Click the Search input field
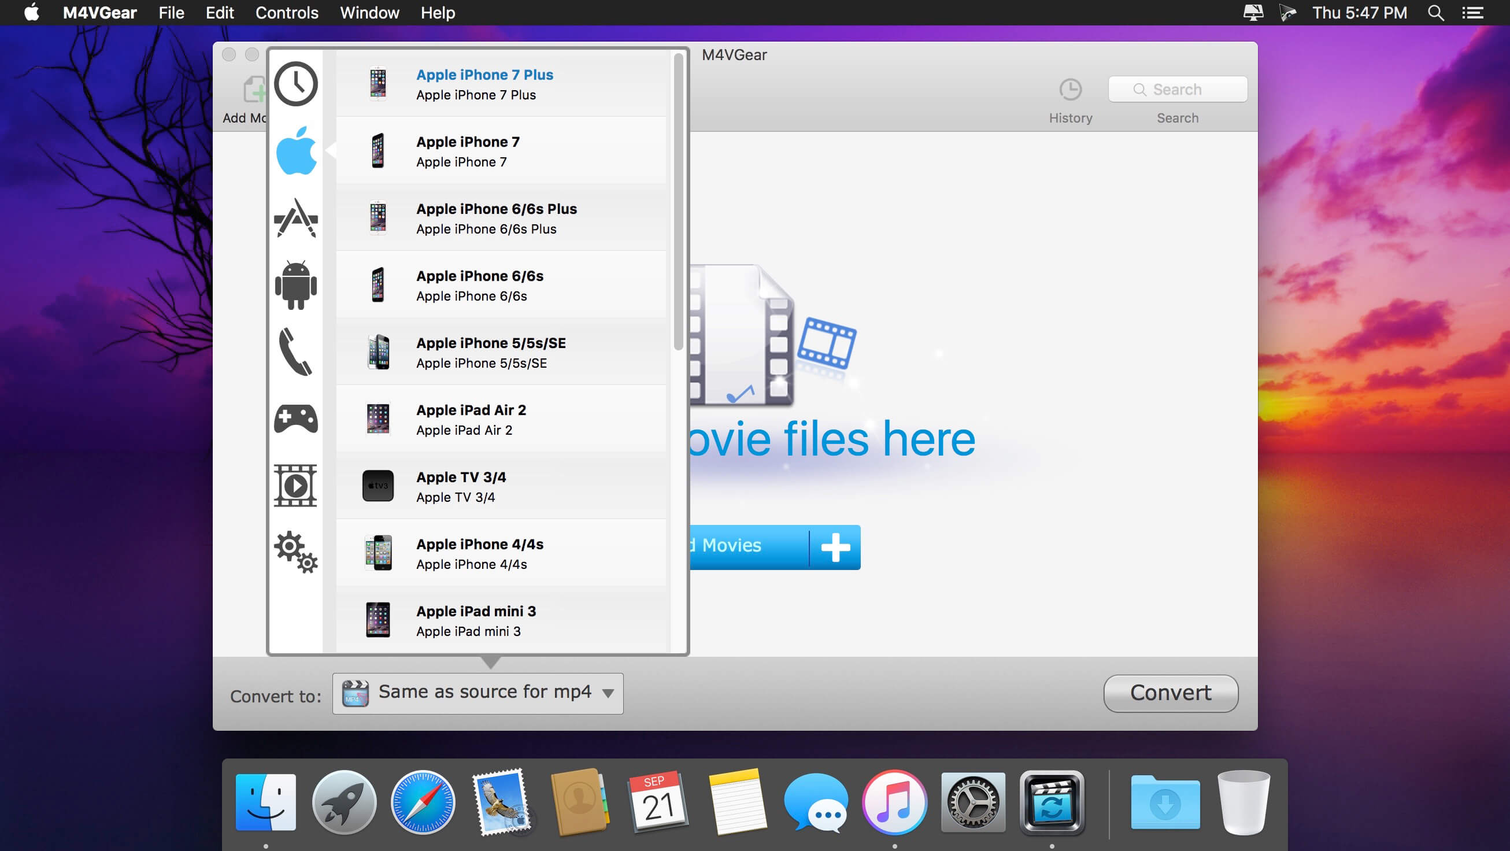Screen dimensions: 1510x851 pyautogui.click(x=1177, y=89)
